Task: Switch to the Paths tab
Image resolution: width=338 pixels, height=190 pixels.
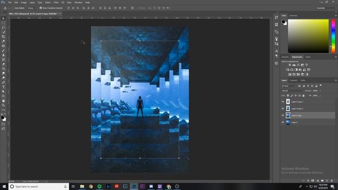Action: 303,80
